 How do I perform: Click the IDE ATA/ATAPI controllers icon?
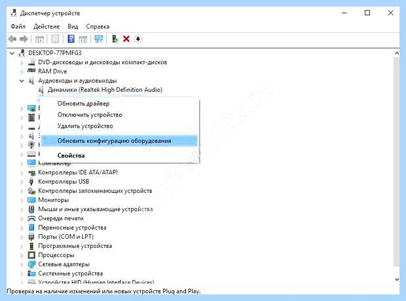click(31, 172)
